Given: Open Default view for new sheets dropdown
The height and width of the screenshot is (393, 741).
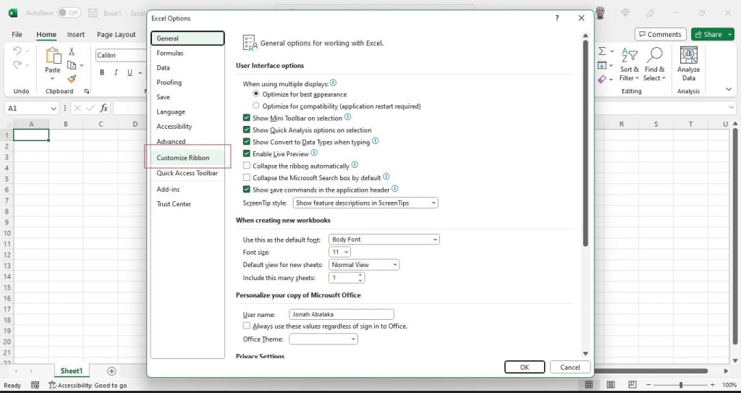Looking at the screenshot, I should (364, 265).
